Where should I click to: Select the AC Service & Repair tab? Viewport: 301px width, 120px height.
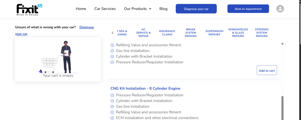(143, 33)
